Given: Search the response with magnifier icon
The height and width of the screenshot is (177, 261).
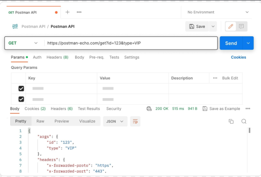Looking at the screenshot, I should 244,121.
